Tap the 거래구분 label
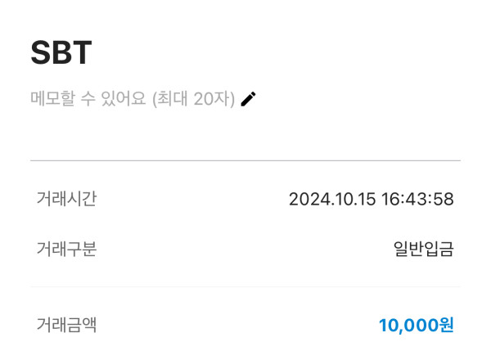491x351 pixels. click(66, 249)
